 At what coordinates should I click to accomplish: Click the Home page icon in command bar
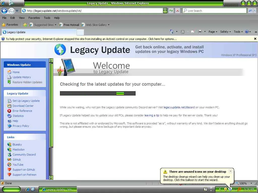[x=172, y=32]
